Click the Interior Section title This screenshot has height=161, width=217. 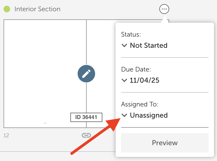37,9
